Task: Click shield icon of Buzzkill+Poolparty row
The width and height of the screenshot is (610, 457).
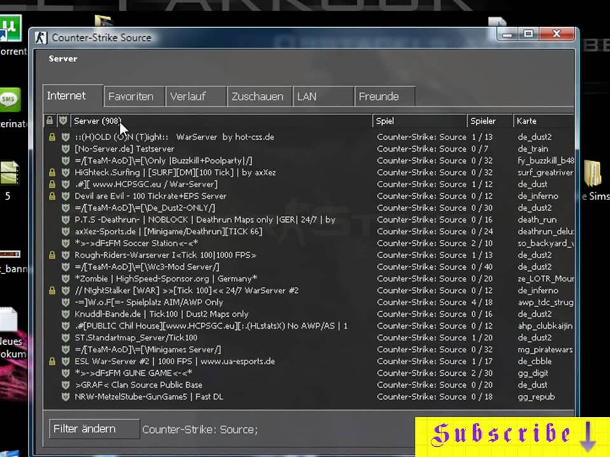Action: (x=65, y=161)
